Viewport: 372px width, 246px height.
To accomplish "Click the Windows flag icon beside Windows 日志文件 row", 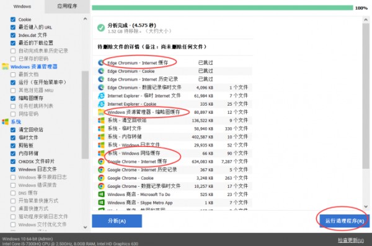I will click(101, 145).
